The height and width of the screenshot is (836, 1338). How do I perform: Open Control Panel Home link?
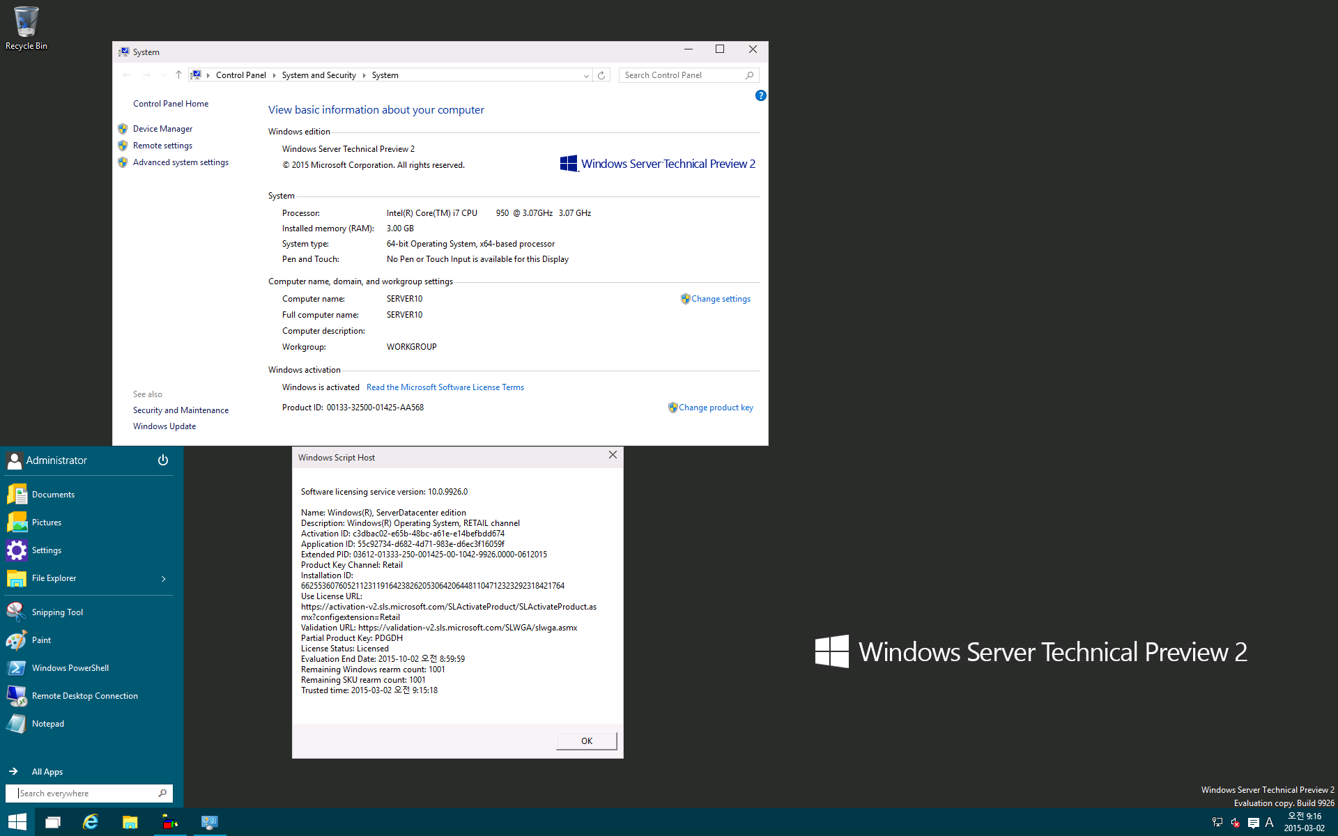[171, 104]
